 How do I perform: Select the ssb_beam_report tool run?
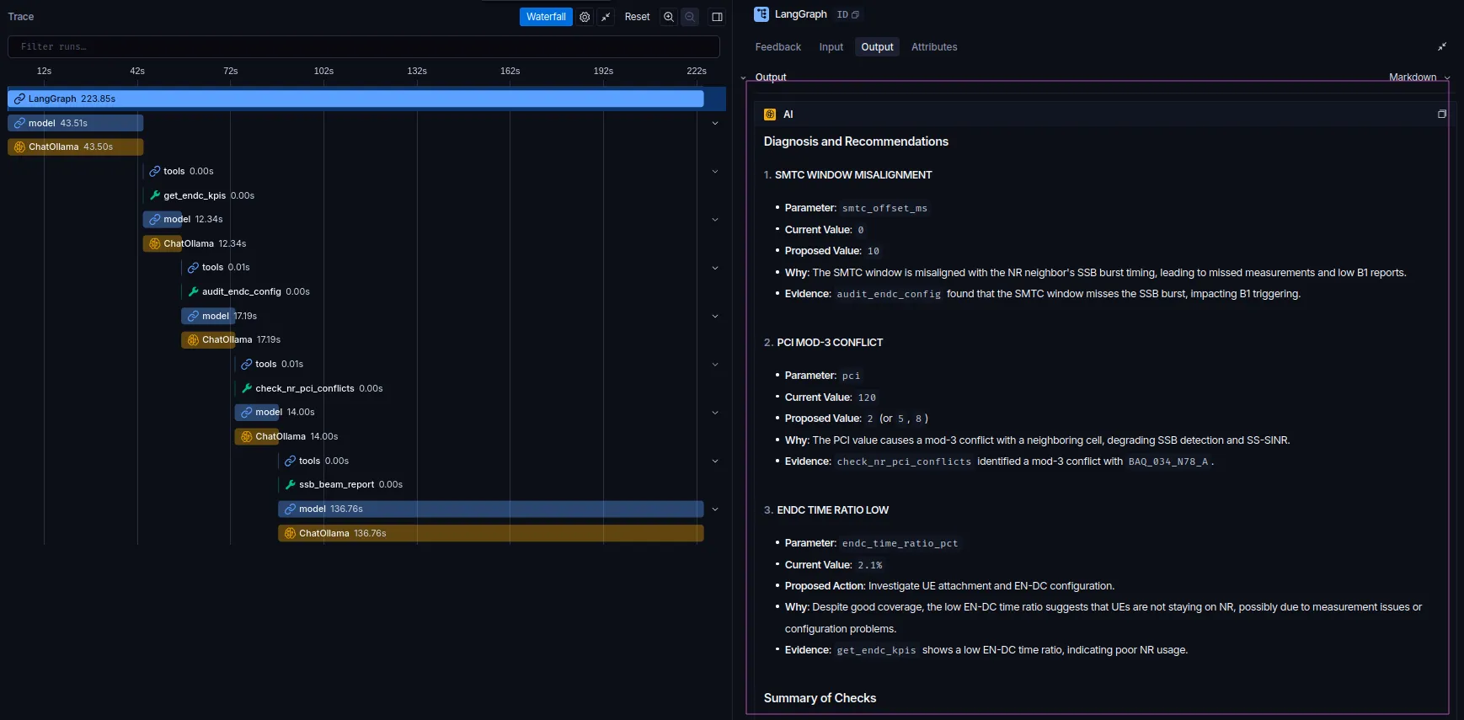click(x=344, y=484)
